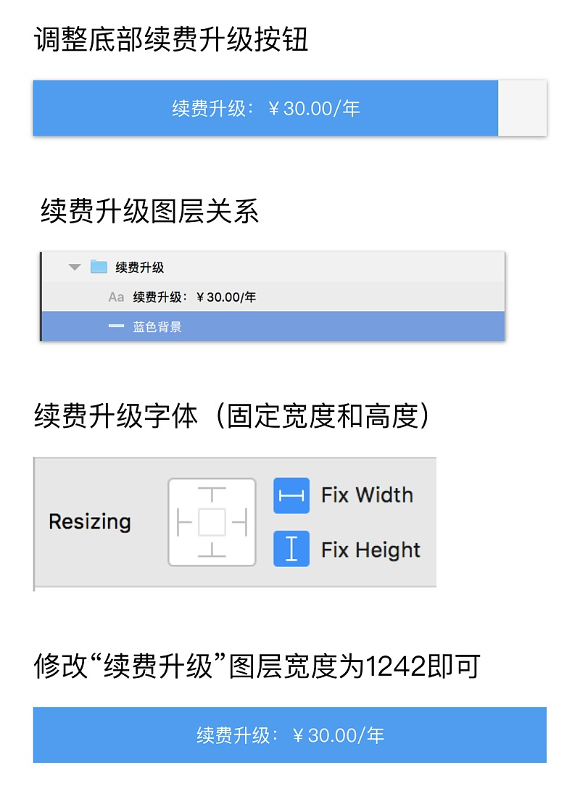This screenshot has width=580, height=794.
Task: Pin to top edge in resizing box
Action: pyautogui.click(x=212, y=494)
